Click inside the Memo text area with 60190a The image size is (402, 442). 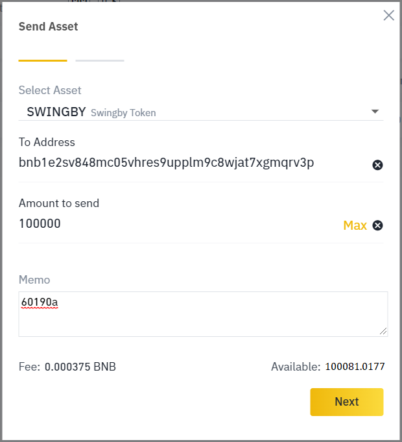[x=203, y=314]
